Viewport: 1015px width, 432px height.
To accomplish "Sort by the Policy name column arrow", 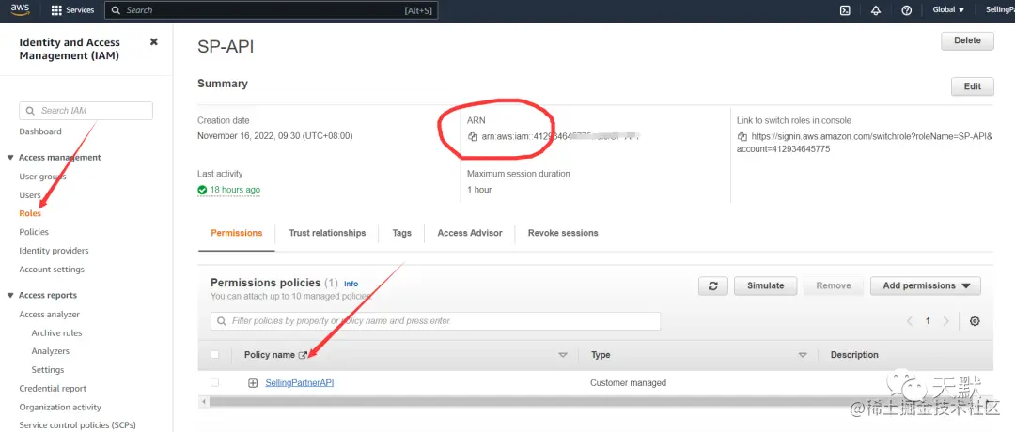I will tap(563, 355).
